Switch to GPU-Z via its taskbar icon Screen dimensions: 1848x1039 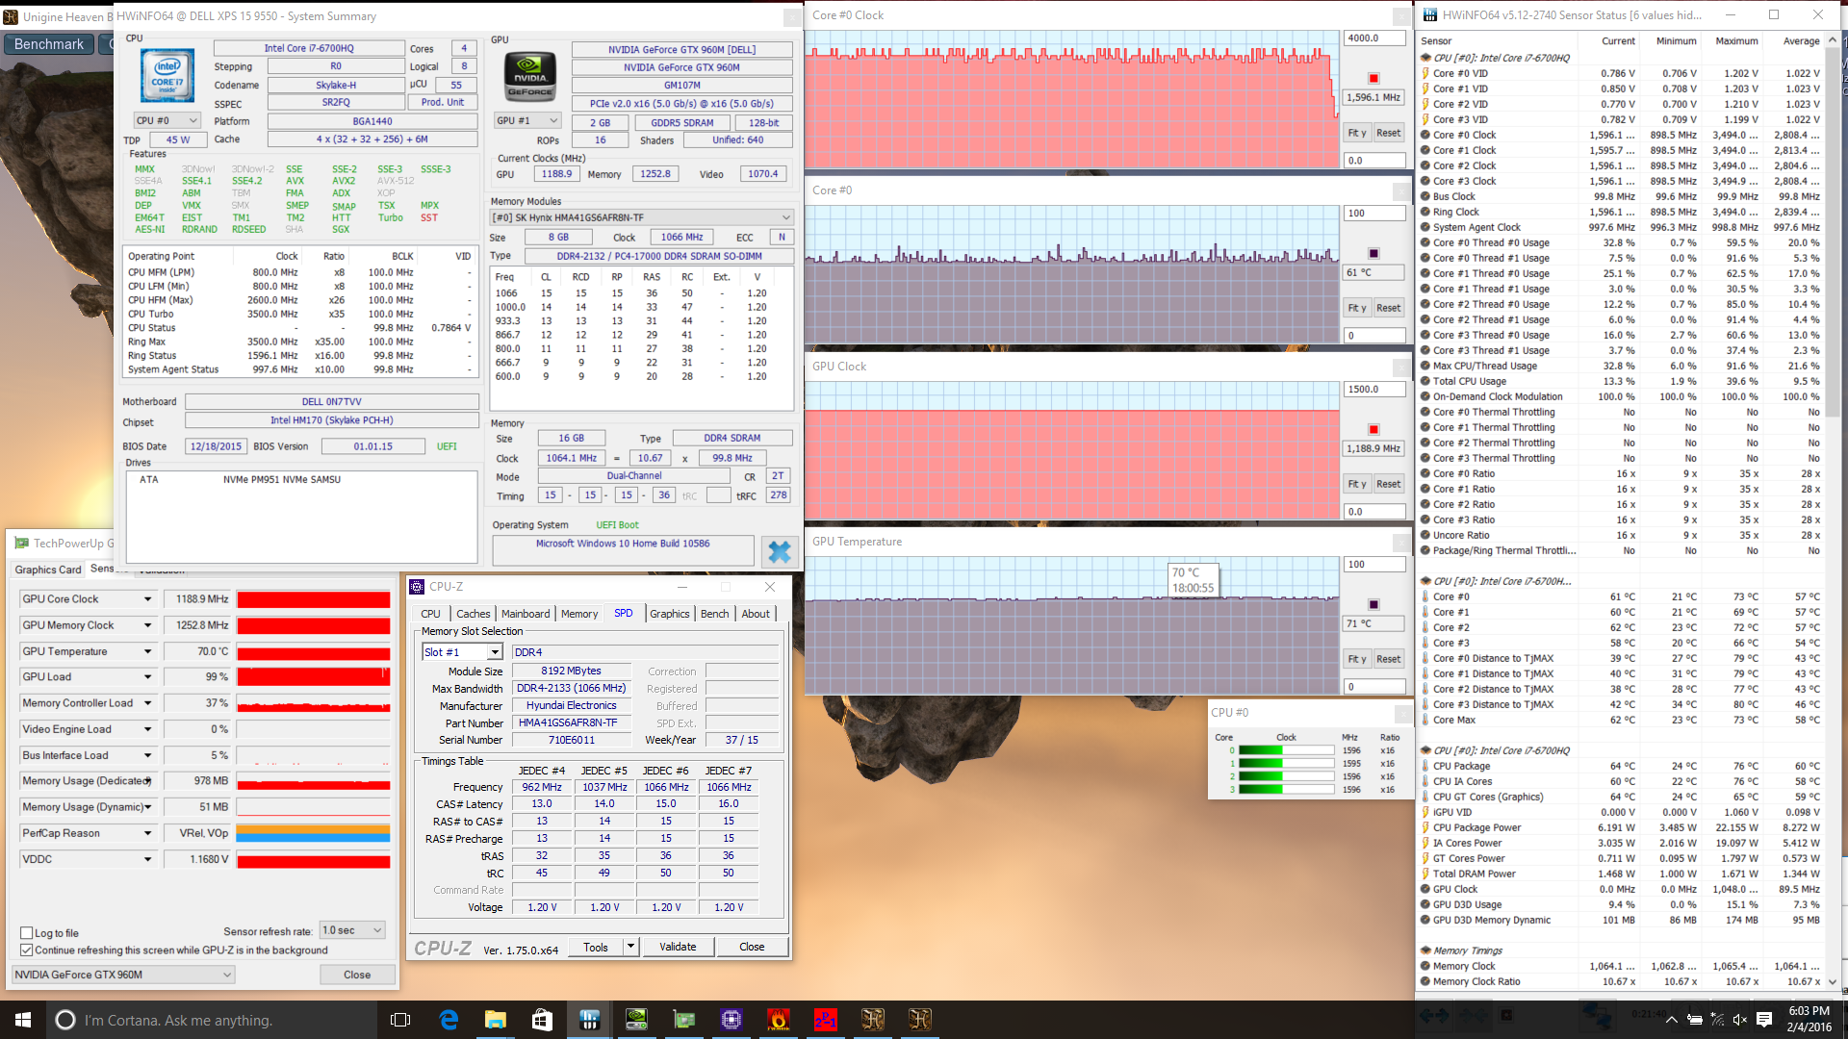[684, 1020]
